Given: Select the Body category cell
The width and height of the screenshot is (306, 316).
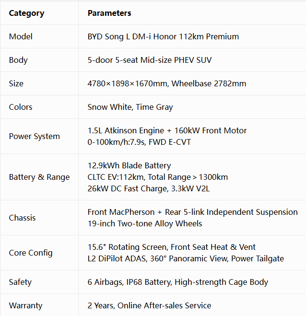Looking at the screenshot, I should coord(39,60).
